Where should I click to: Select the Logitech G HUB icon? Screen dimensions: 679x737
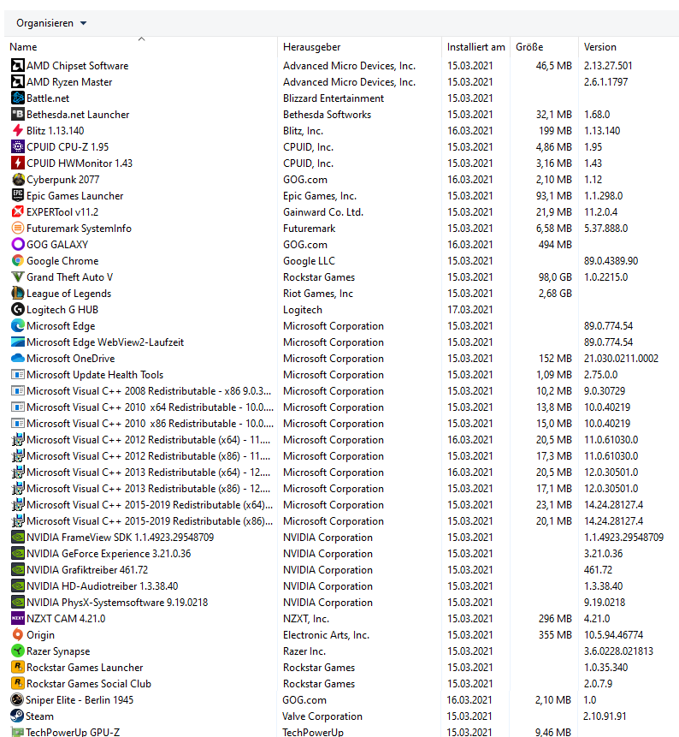[18, 309]
